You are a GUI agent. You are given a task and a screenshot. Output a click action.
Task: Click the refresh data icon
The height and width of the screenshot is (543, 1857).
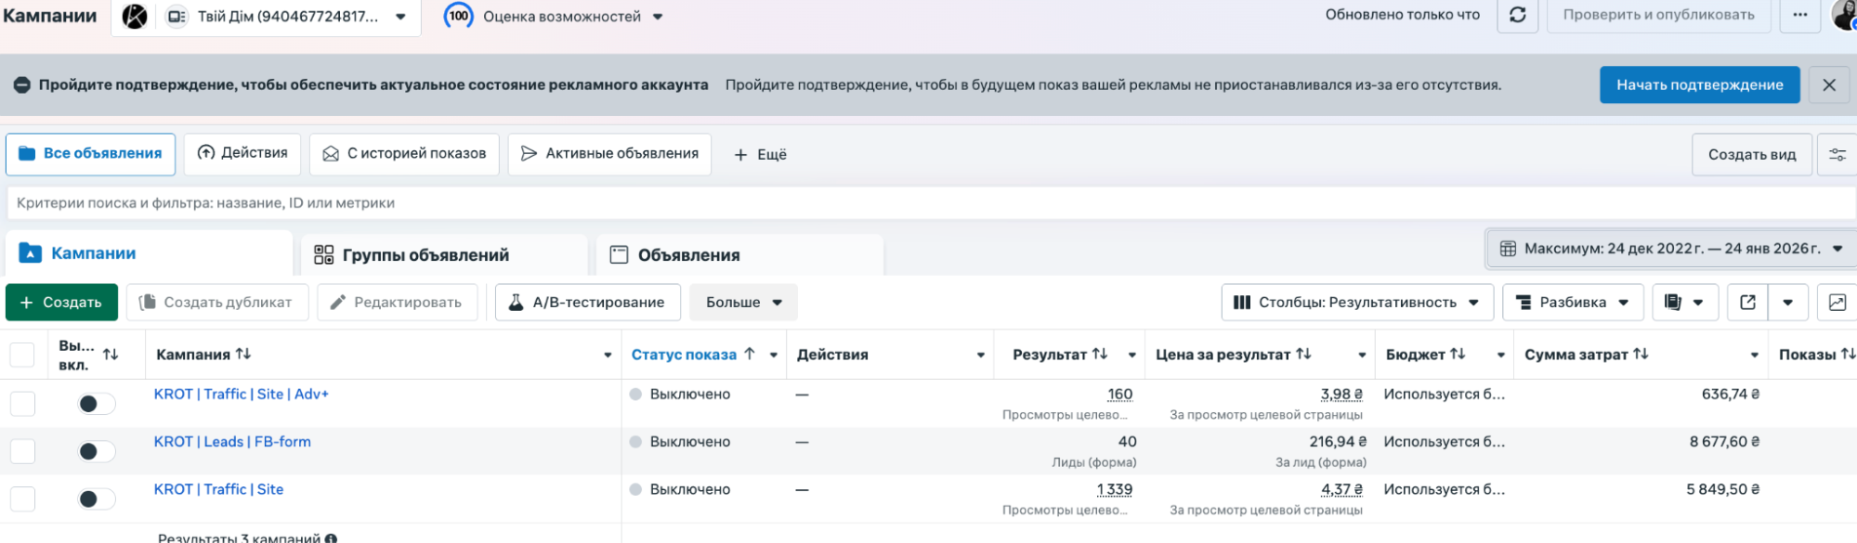[x=1517, y=16]
